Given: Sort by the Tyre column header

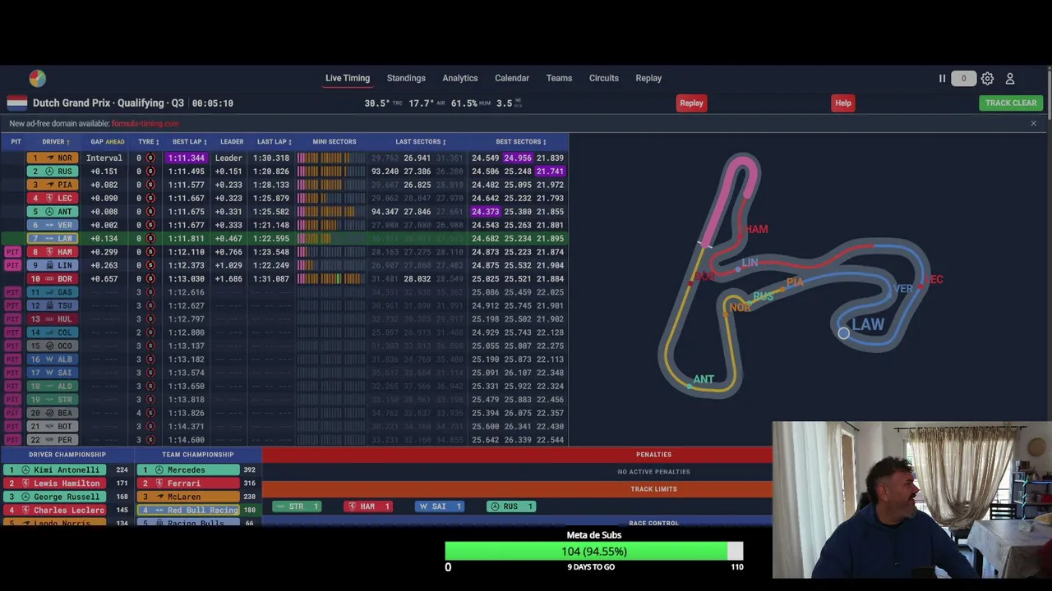Looking at the screenshot, I should coord(149,142).
